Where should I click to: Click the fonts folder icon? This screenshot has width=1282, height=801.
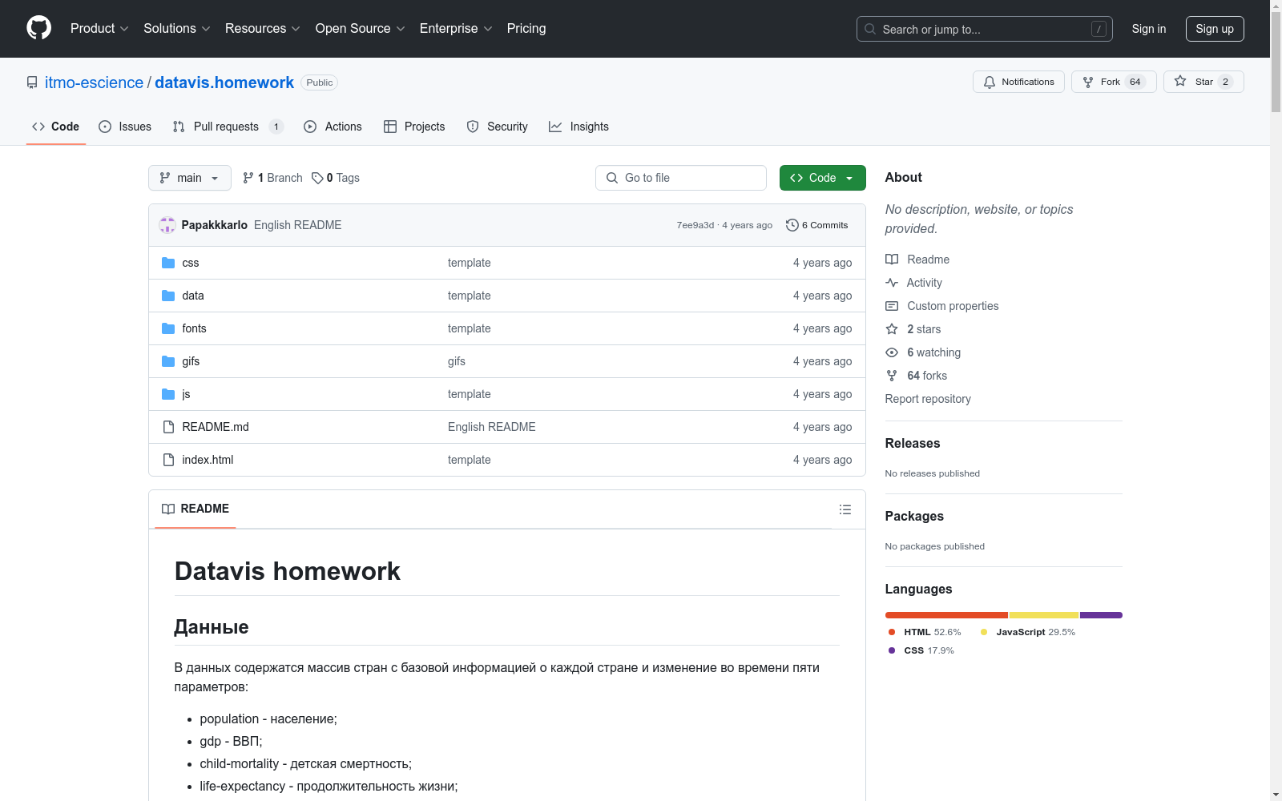(x=168, y=328)
